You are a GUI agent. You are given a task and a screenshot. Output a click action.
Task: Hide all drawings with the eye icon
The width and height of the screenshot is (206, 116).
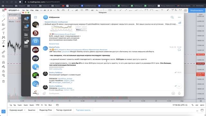[4, 75]
